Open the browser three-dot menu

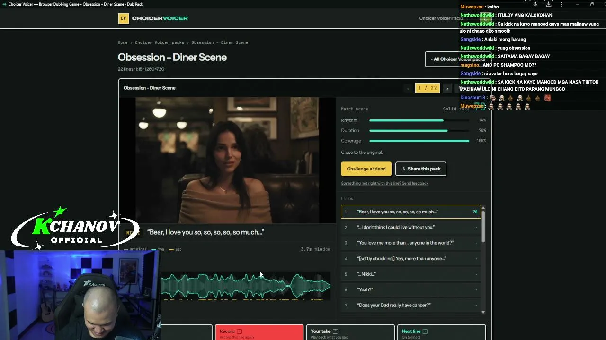561,4
